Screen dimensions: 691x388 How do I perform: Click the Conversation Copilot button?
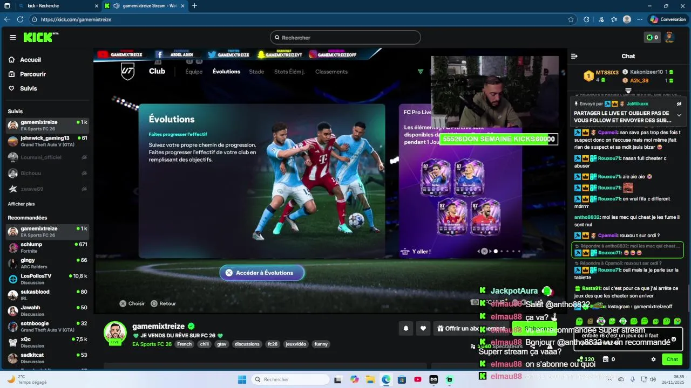tap(668, 19)
